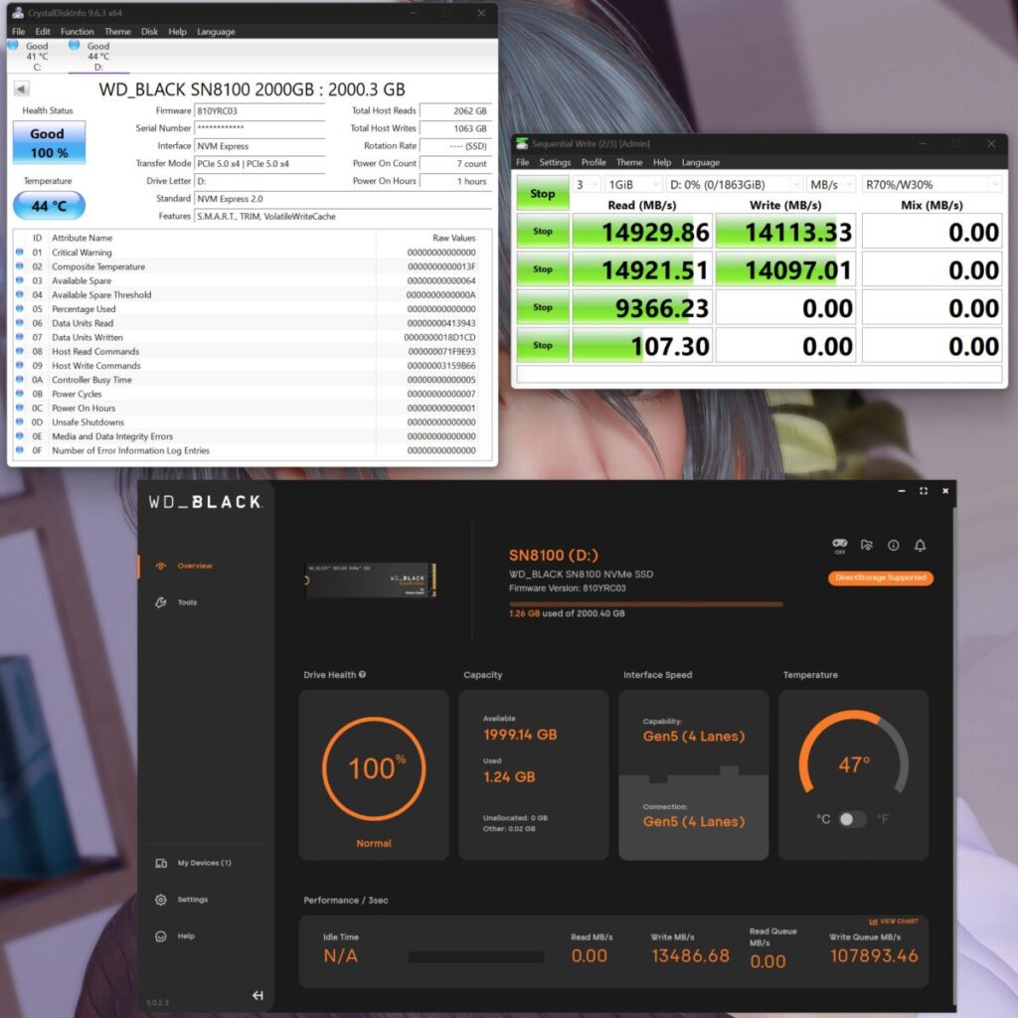Click the storage usage bar above 1.26 GB used
Image resolution: width=1018 pixels, height=1018 pixels.
click(646, 604)
